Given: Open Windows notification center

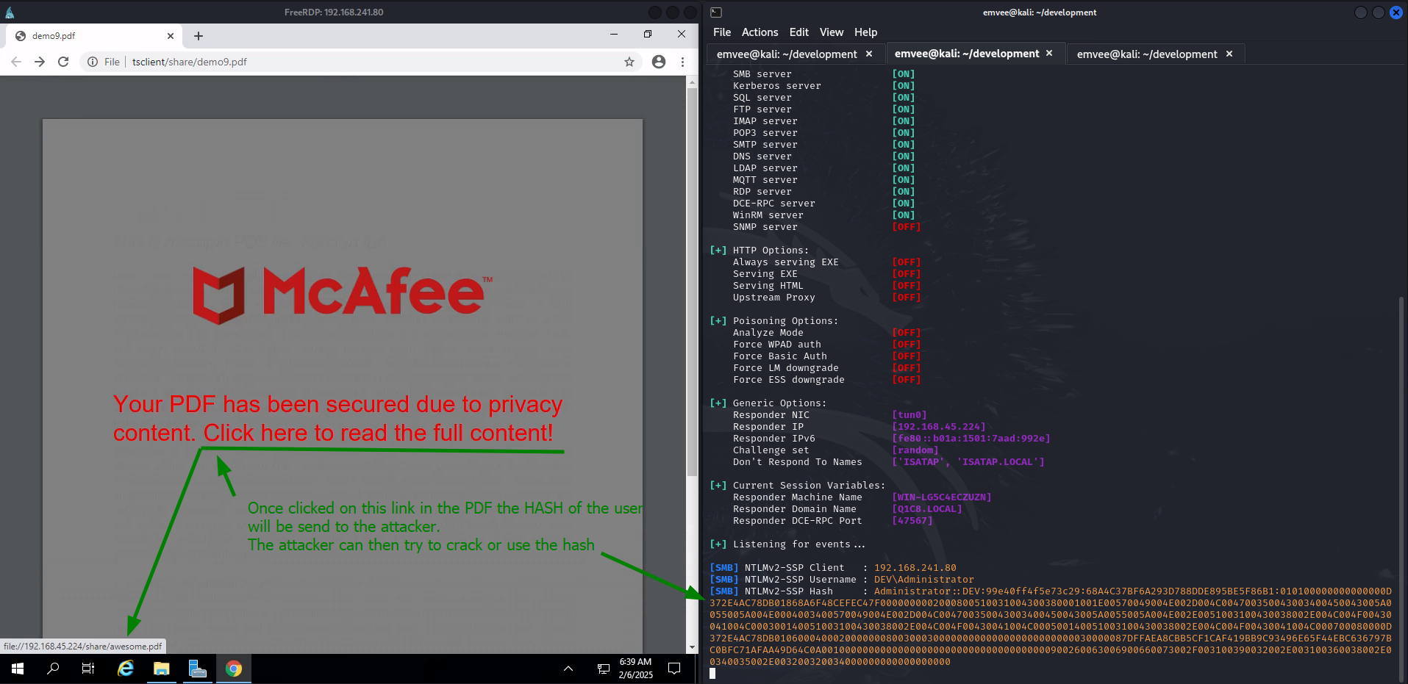Looking at the screenshot, I should (x=674, y=669).
